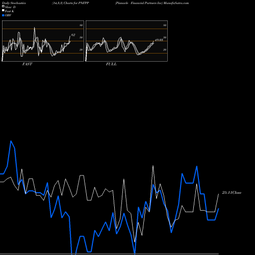This screenshot has width=255, height=255.
Task: Click the 'Pinnacle Financial Partners Inc' name
Action: coord(139,3)
